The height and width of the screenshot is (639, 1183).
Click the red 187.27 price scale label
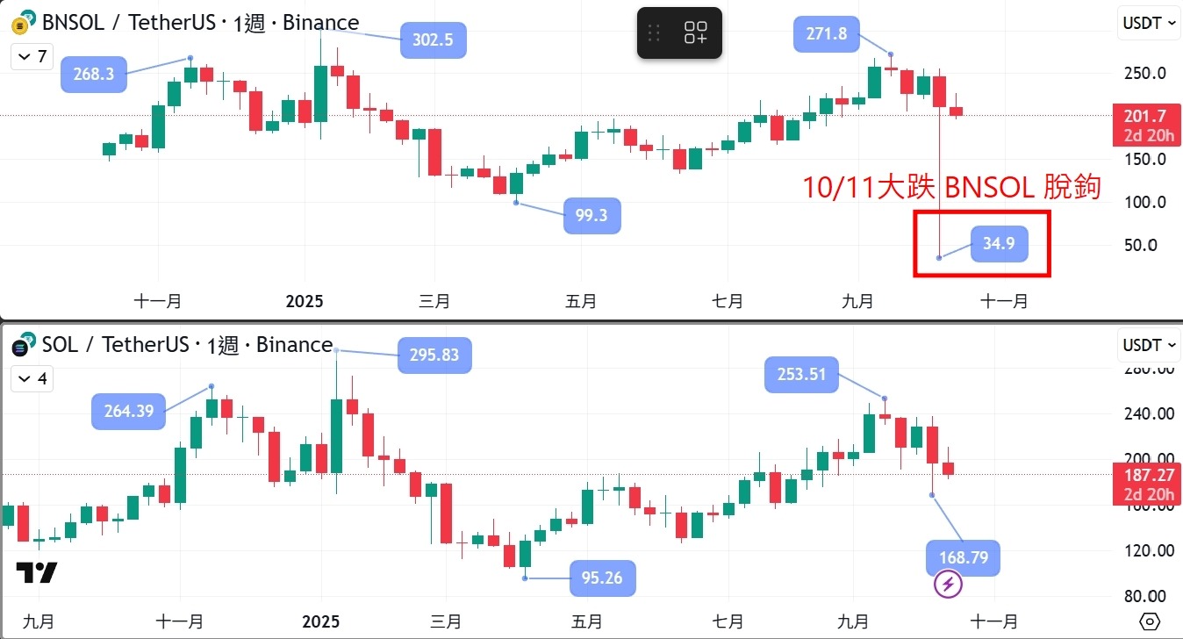coord(1146,484)
